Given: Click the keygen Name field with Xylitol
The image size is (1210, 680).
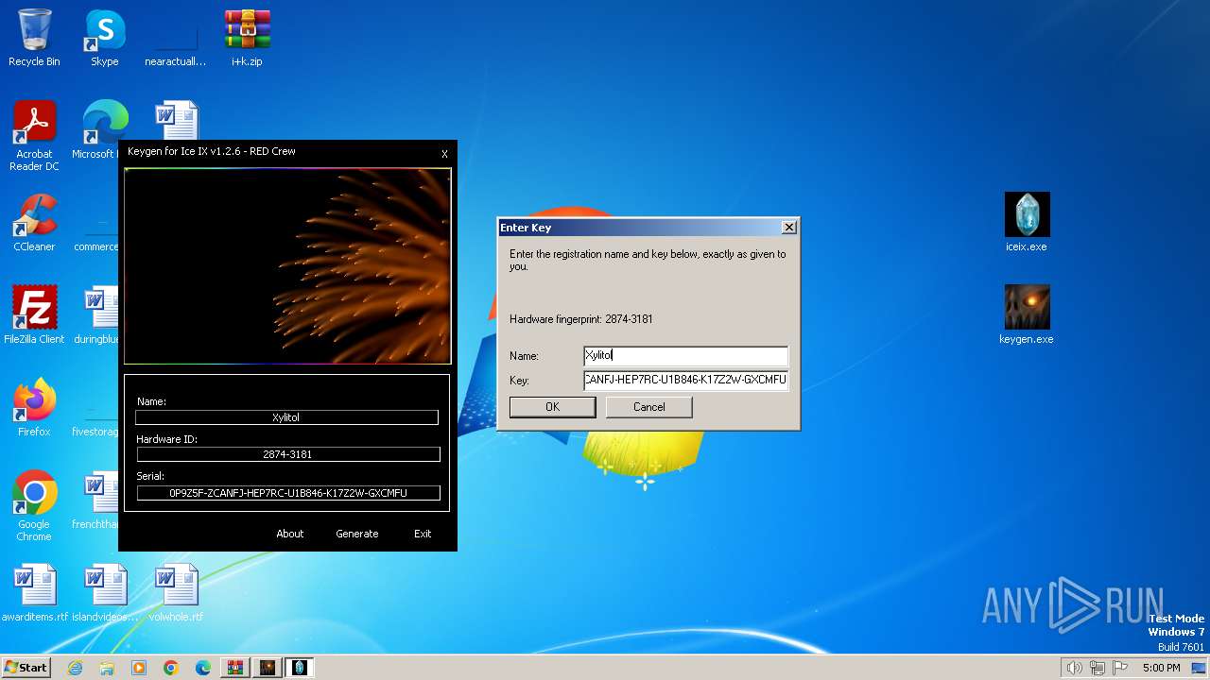Looking at the screenshot, I should pyautogui.click(x=286, y=417).
